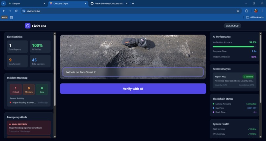Click the civiclens.live address bar
Image resolution: width=266 pixels, height=141 pixels.
(131, 11)
